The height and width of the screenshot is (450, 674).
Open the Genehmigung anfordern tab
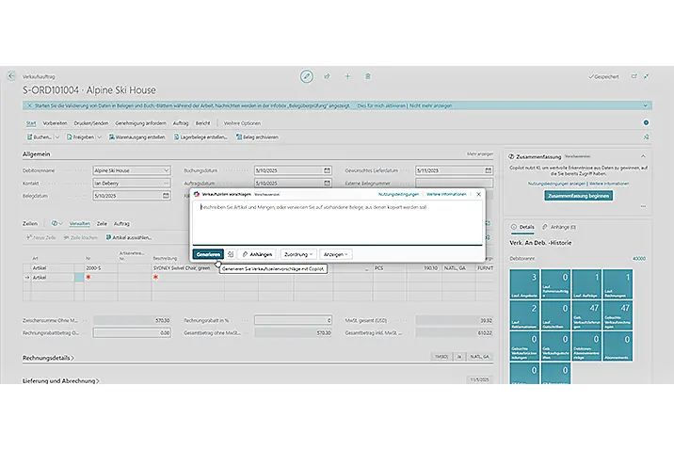pos(140,123)
